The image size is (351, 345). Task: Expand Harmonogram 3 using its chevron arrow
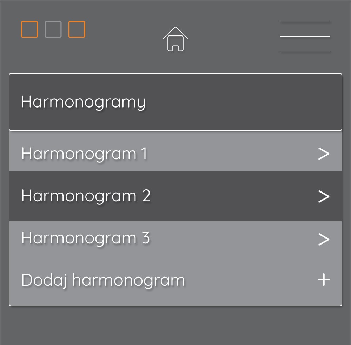pyautogui.click(x=324, y=239)
